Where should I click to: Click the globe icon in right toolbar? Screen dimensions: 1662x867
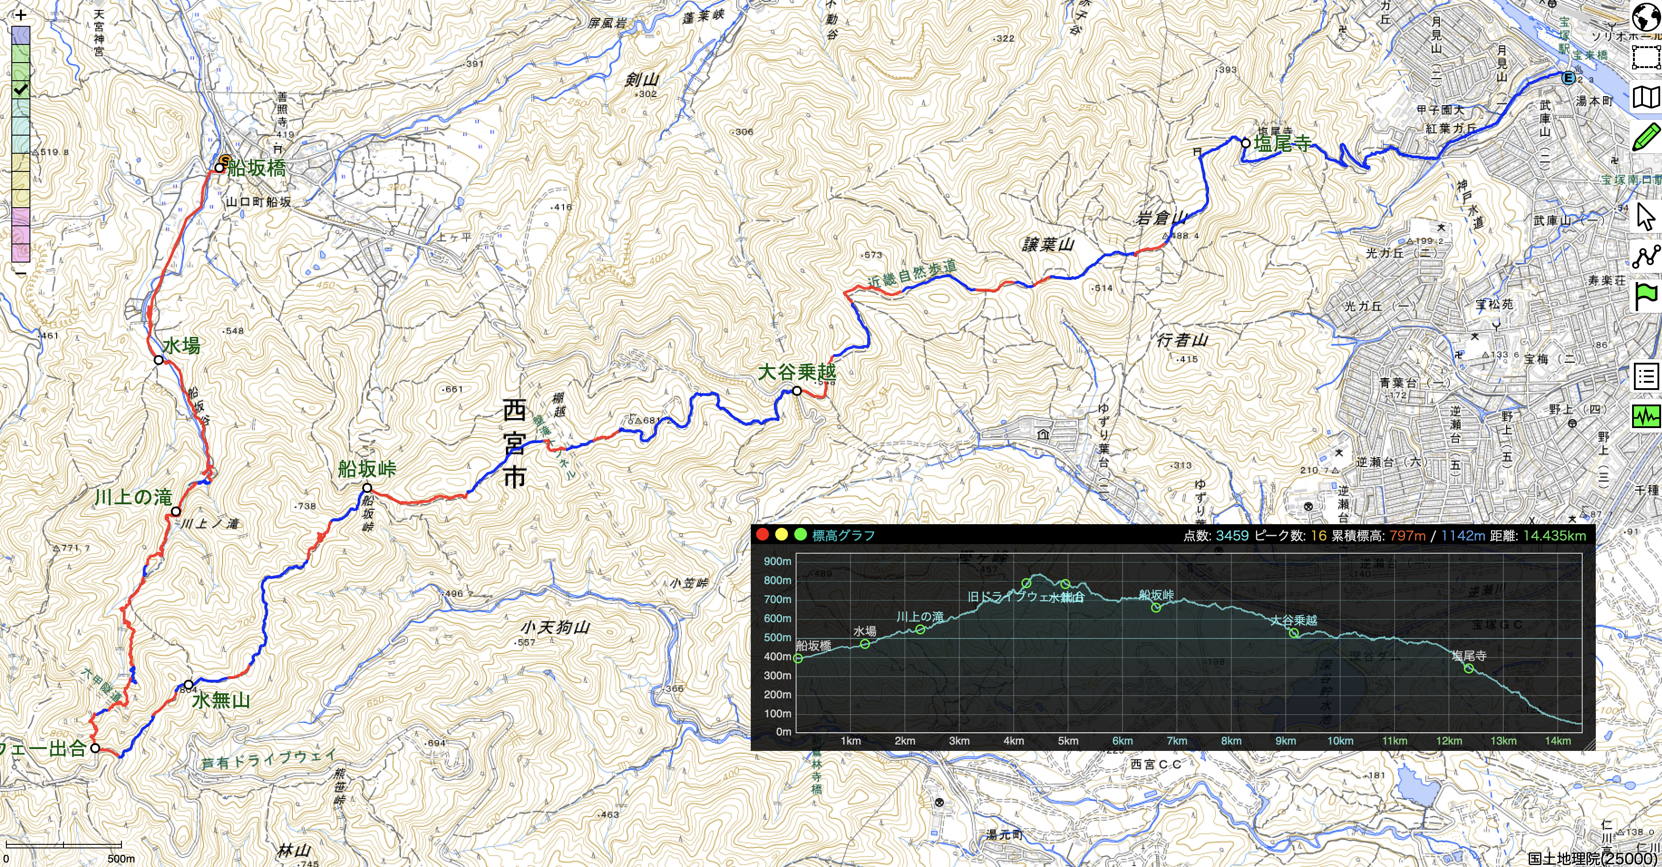click(1646, 15)
